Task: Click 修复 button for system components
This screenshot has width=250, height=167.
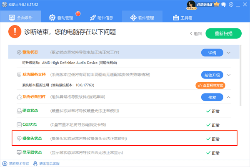Action: tap(212, 97)
